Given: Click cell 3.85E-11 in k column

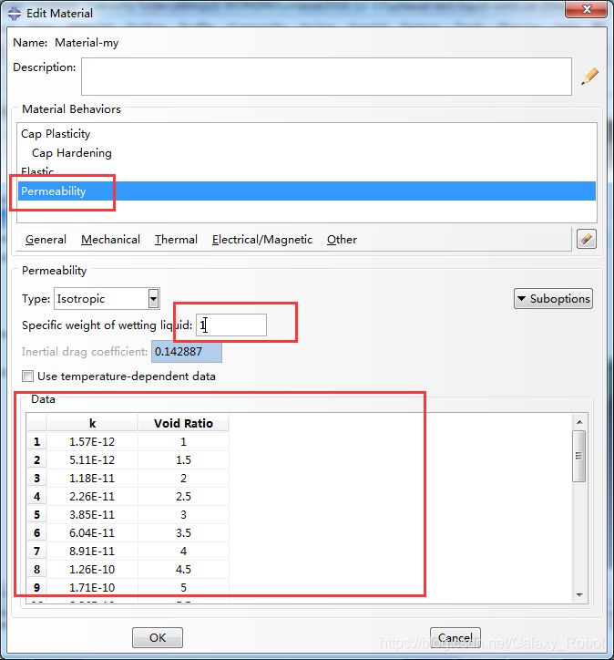Looking at the screenshot, I should (92, 514).
